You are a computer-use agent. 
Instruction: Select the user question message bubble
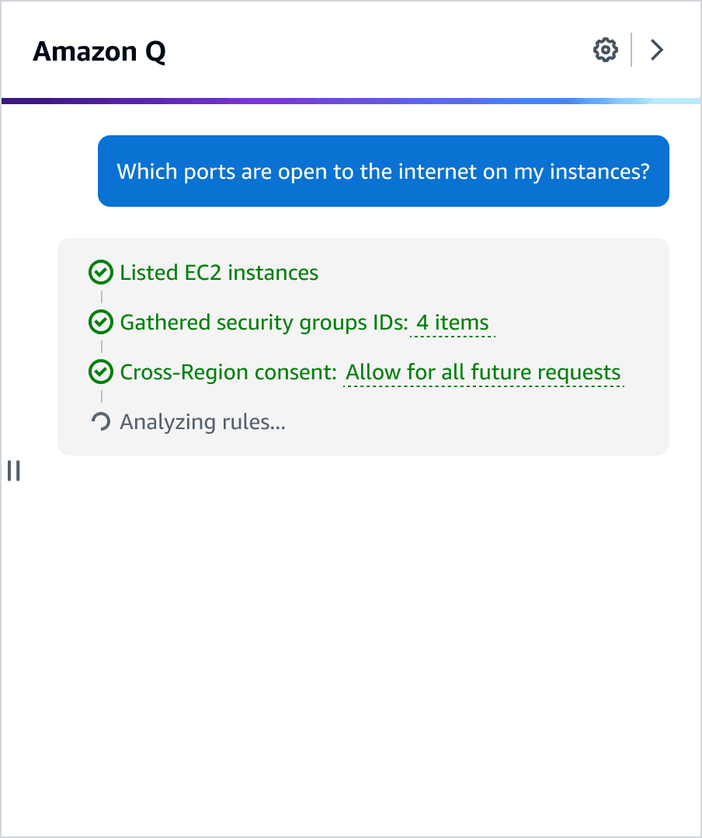(384, 171)
